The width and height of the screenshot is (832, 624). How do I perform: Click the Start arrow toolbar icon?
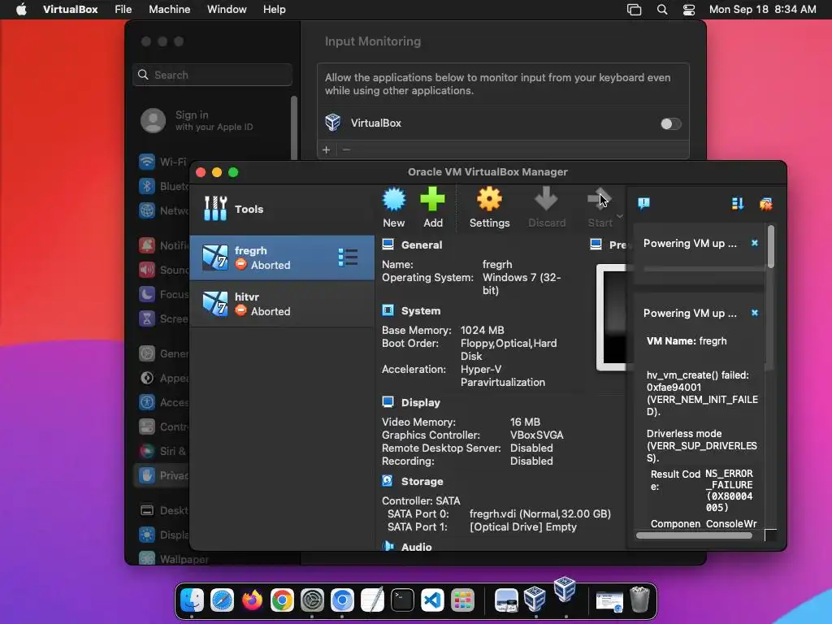pos(600,200)
